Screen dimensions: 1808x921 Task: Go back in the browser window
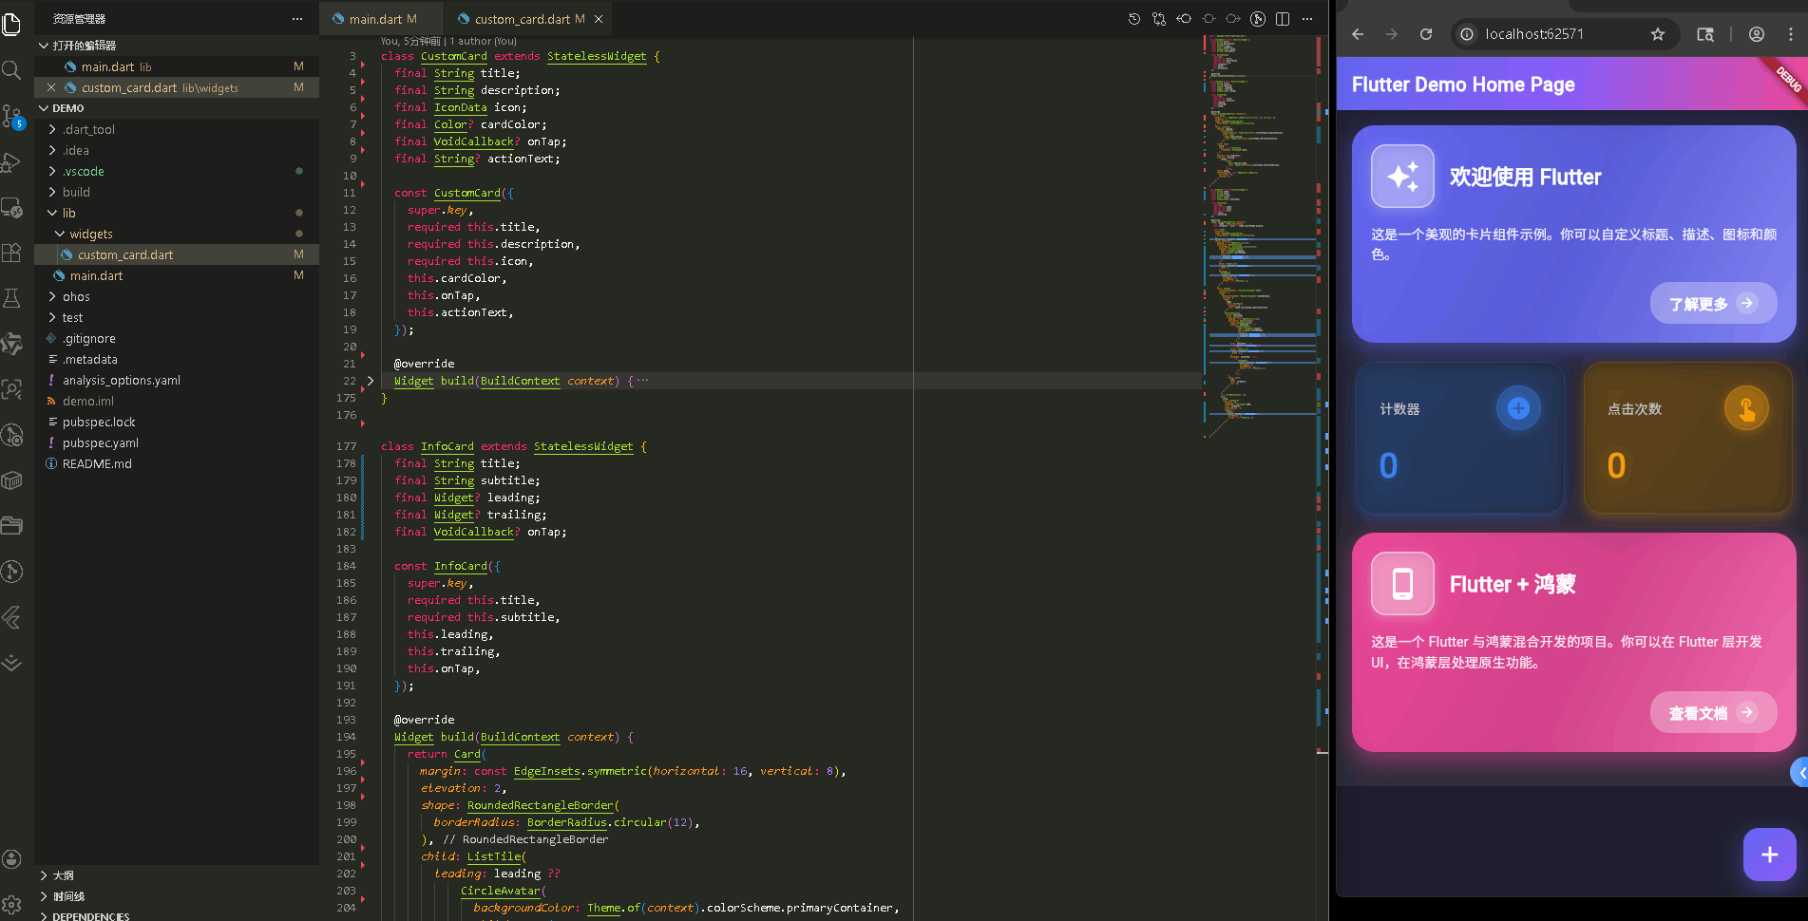coord(1358,34)
